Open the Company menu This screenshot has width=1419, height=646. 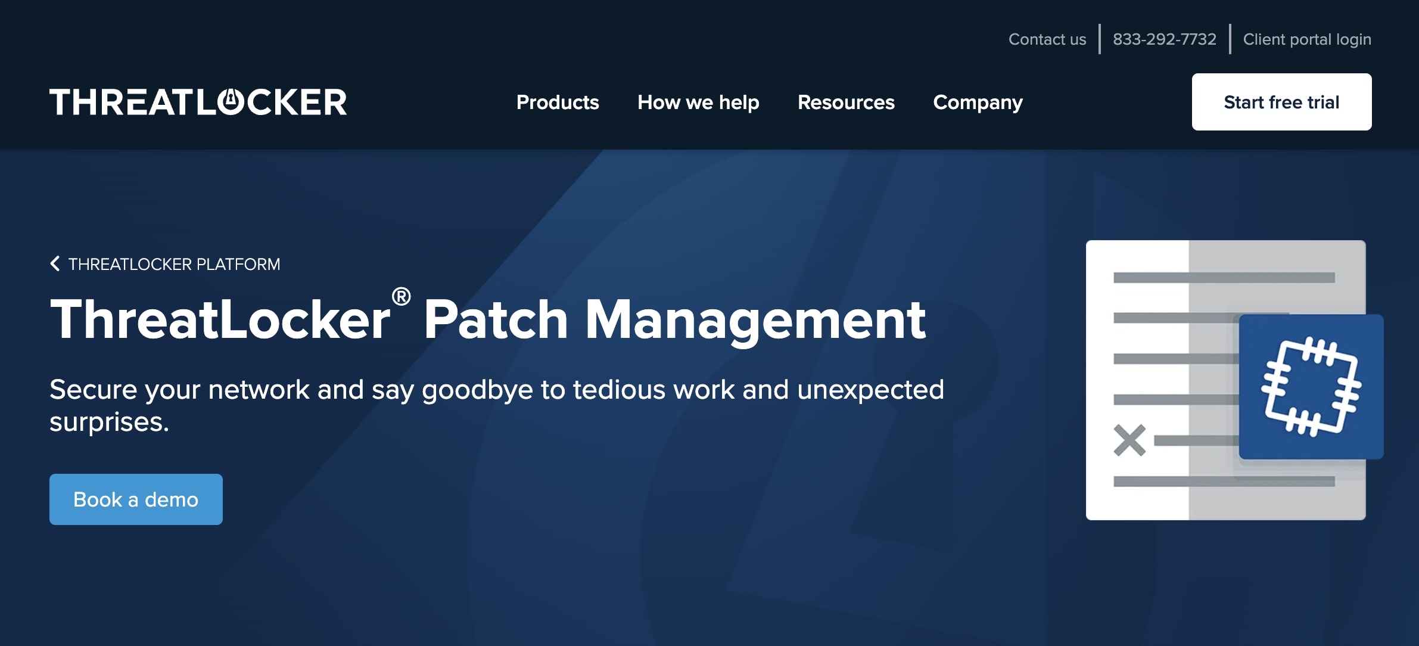click(x=978, y=103)
